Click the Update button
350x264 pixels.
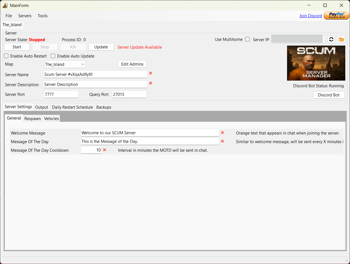(x=101, y=47)
